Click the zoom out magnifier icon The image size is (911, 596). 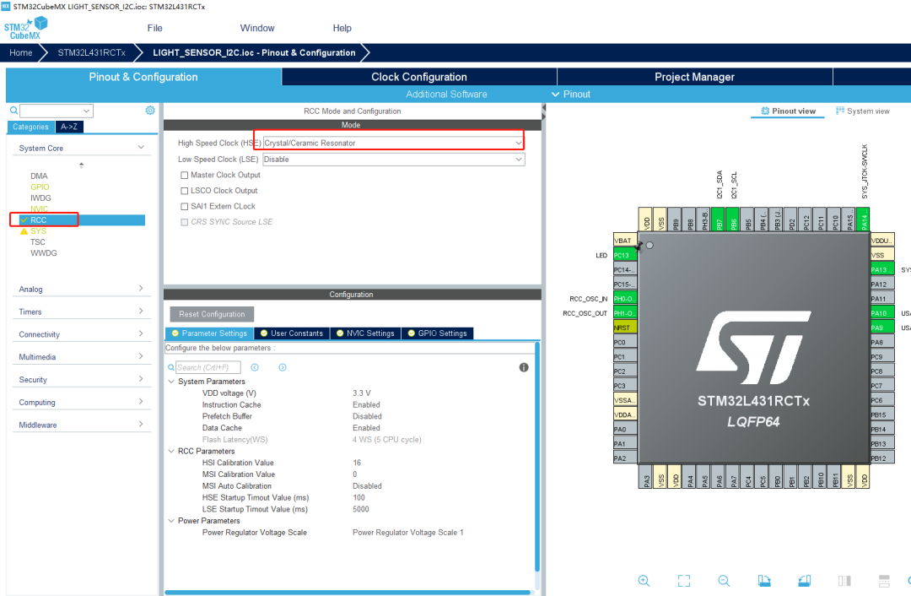[724, 581]
